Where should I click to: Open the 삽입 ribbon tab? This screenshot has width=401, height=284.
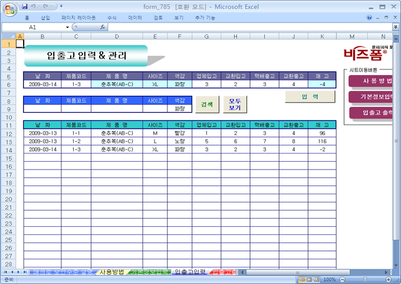click(45, 18)
